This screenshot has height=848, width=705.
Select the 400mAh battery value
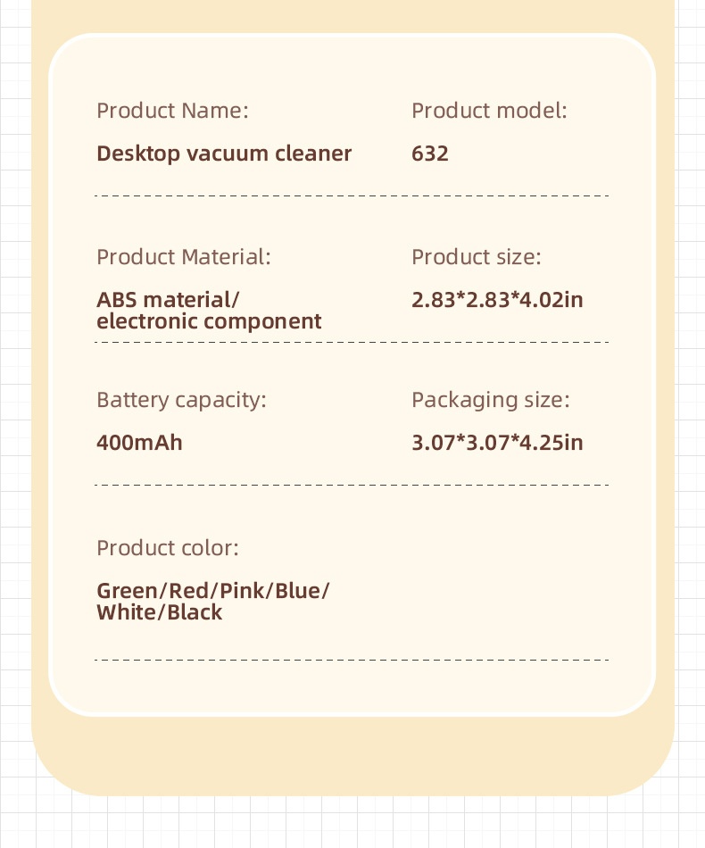139,443
